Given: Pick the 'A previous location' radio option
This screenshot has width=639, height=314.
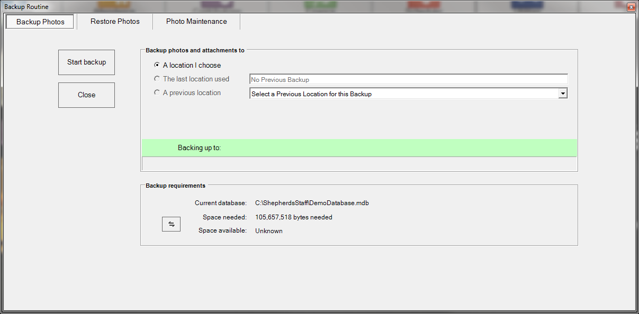Looking at the screenshot, I should [x=157, y=93].
